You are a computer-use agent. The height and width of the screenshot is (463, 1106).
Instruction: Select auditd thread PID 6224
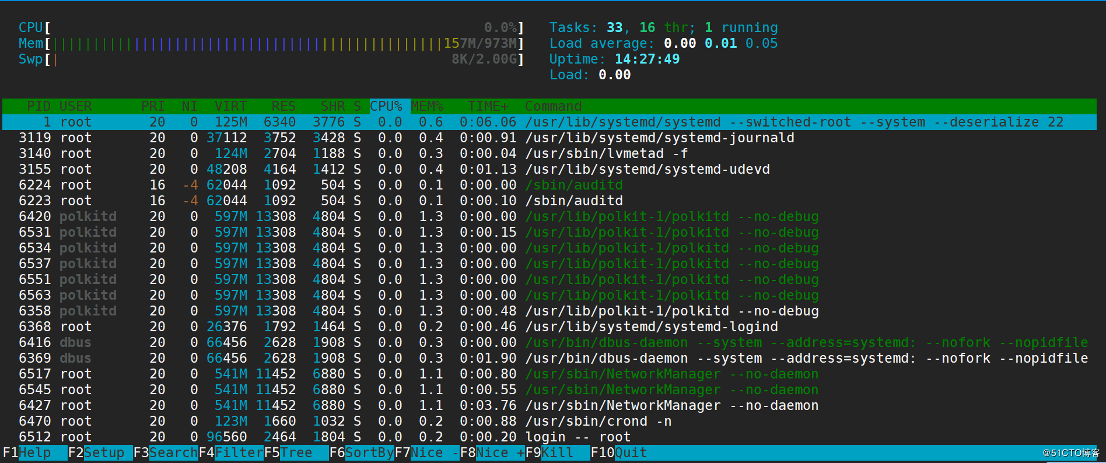pyautogui.click(x=549, y=185)
